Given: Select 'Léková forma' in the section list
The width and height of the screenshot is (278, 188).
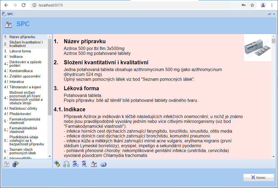Looking at the screenshot, I should 25,51.
